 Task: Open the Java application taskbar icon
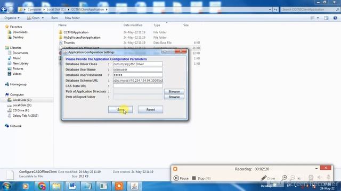pos(134,186)
